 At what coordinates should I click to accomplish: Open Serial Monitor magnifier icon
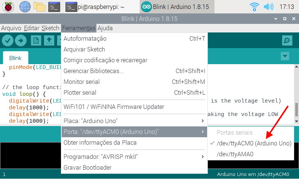[287, 40]
